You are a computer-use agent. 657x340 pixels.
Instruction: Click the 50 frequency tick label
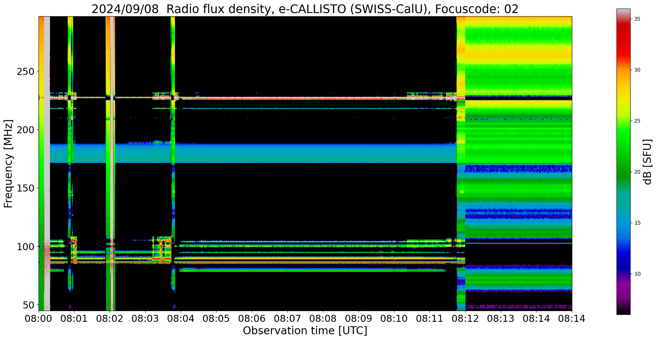click(x=28, y=305)
